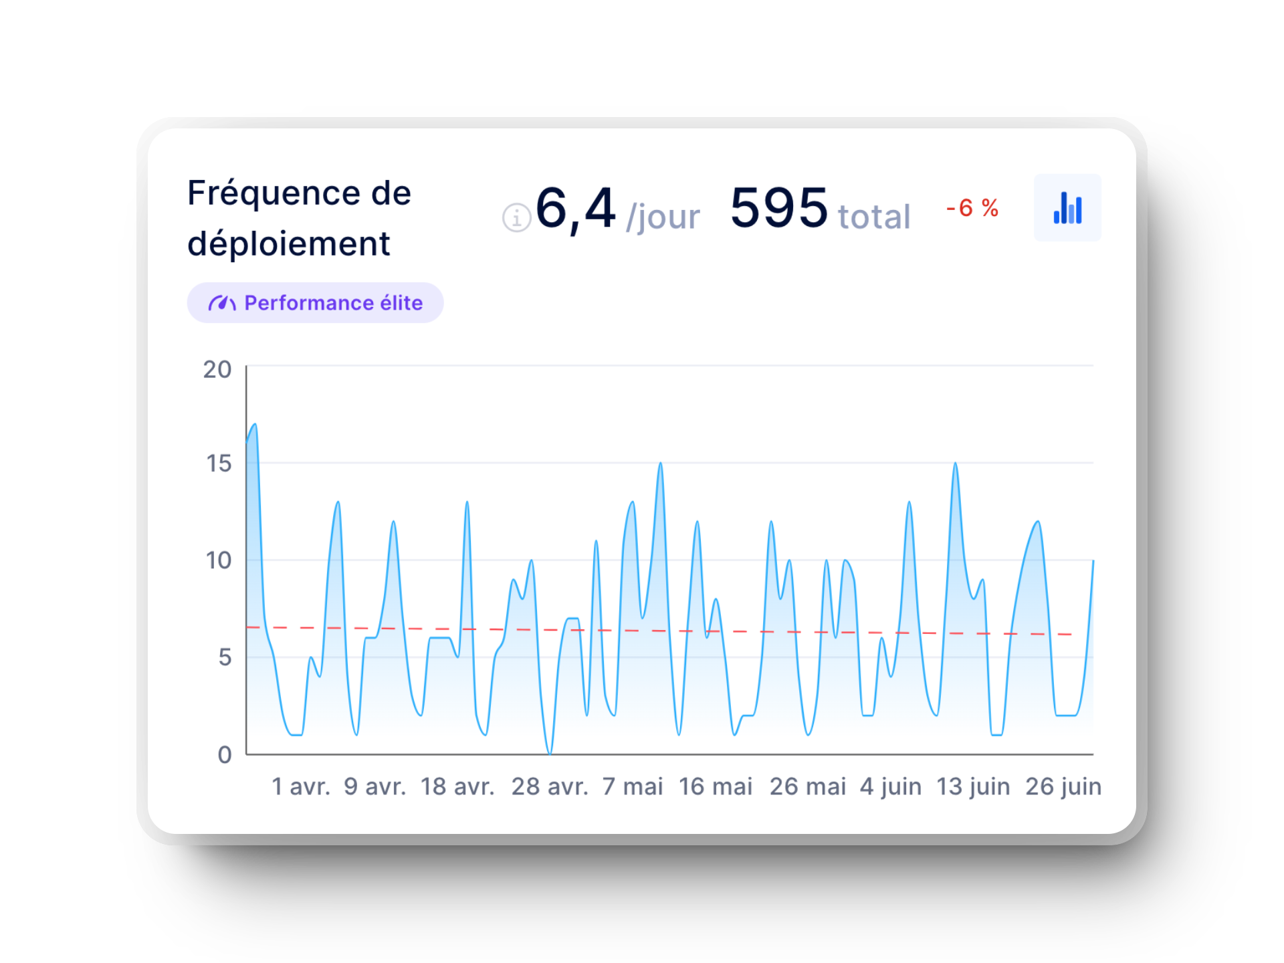
Task: Click the 4 juin axis label
Action: (891, 786)
